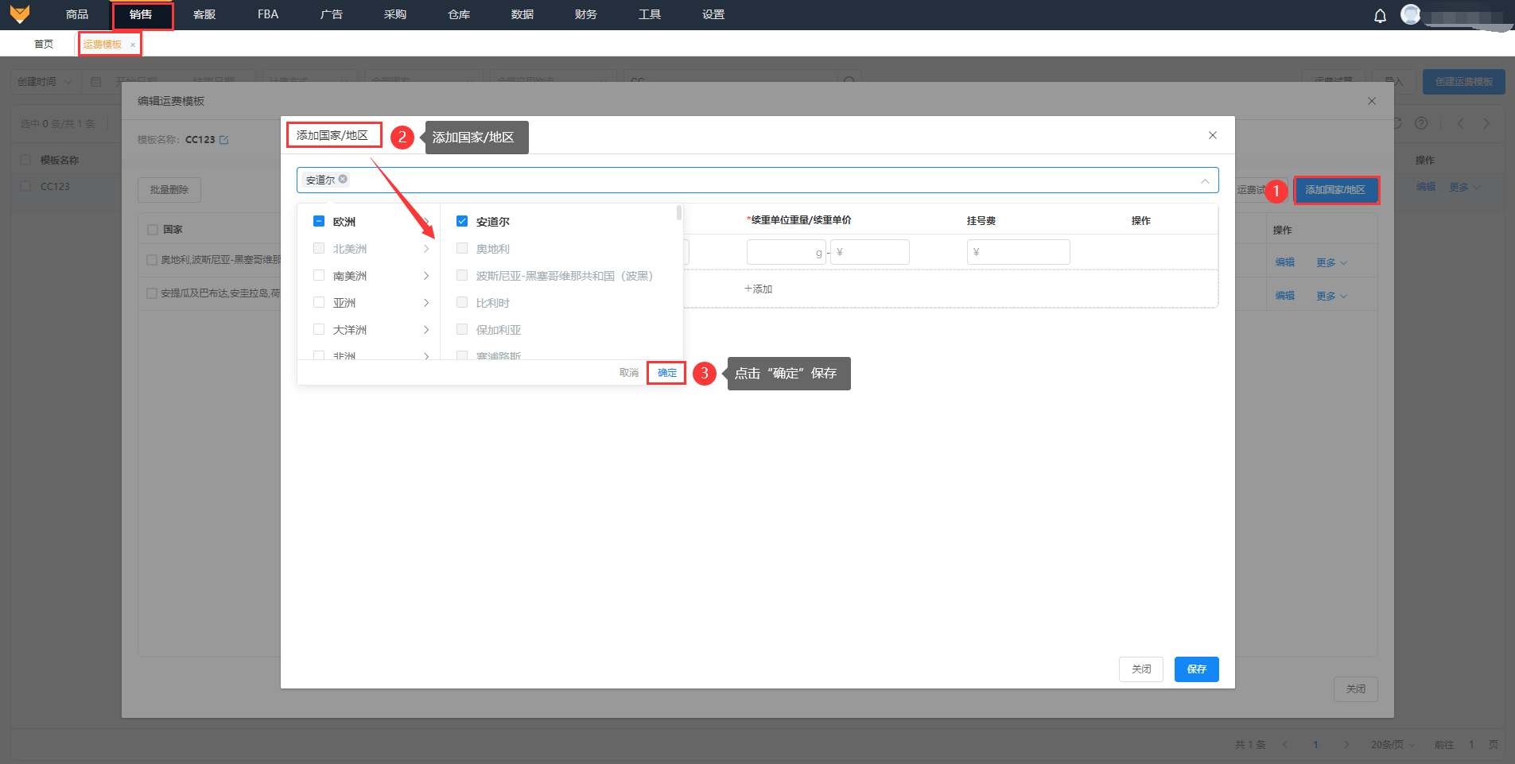Screen dimensions: 1515x764
Task: Open the 采购 menu
Action: point(395,14)
